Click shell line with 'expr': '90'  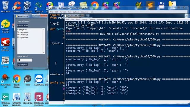coord(97,87)
